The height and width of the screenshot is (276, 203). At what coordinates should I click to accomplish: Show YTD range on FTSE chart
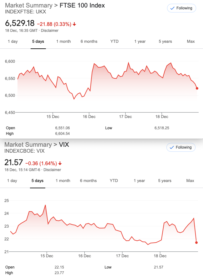pos(114,42)
